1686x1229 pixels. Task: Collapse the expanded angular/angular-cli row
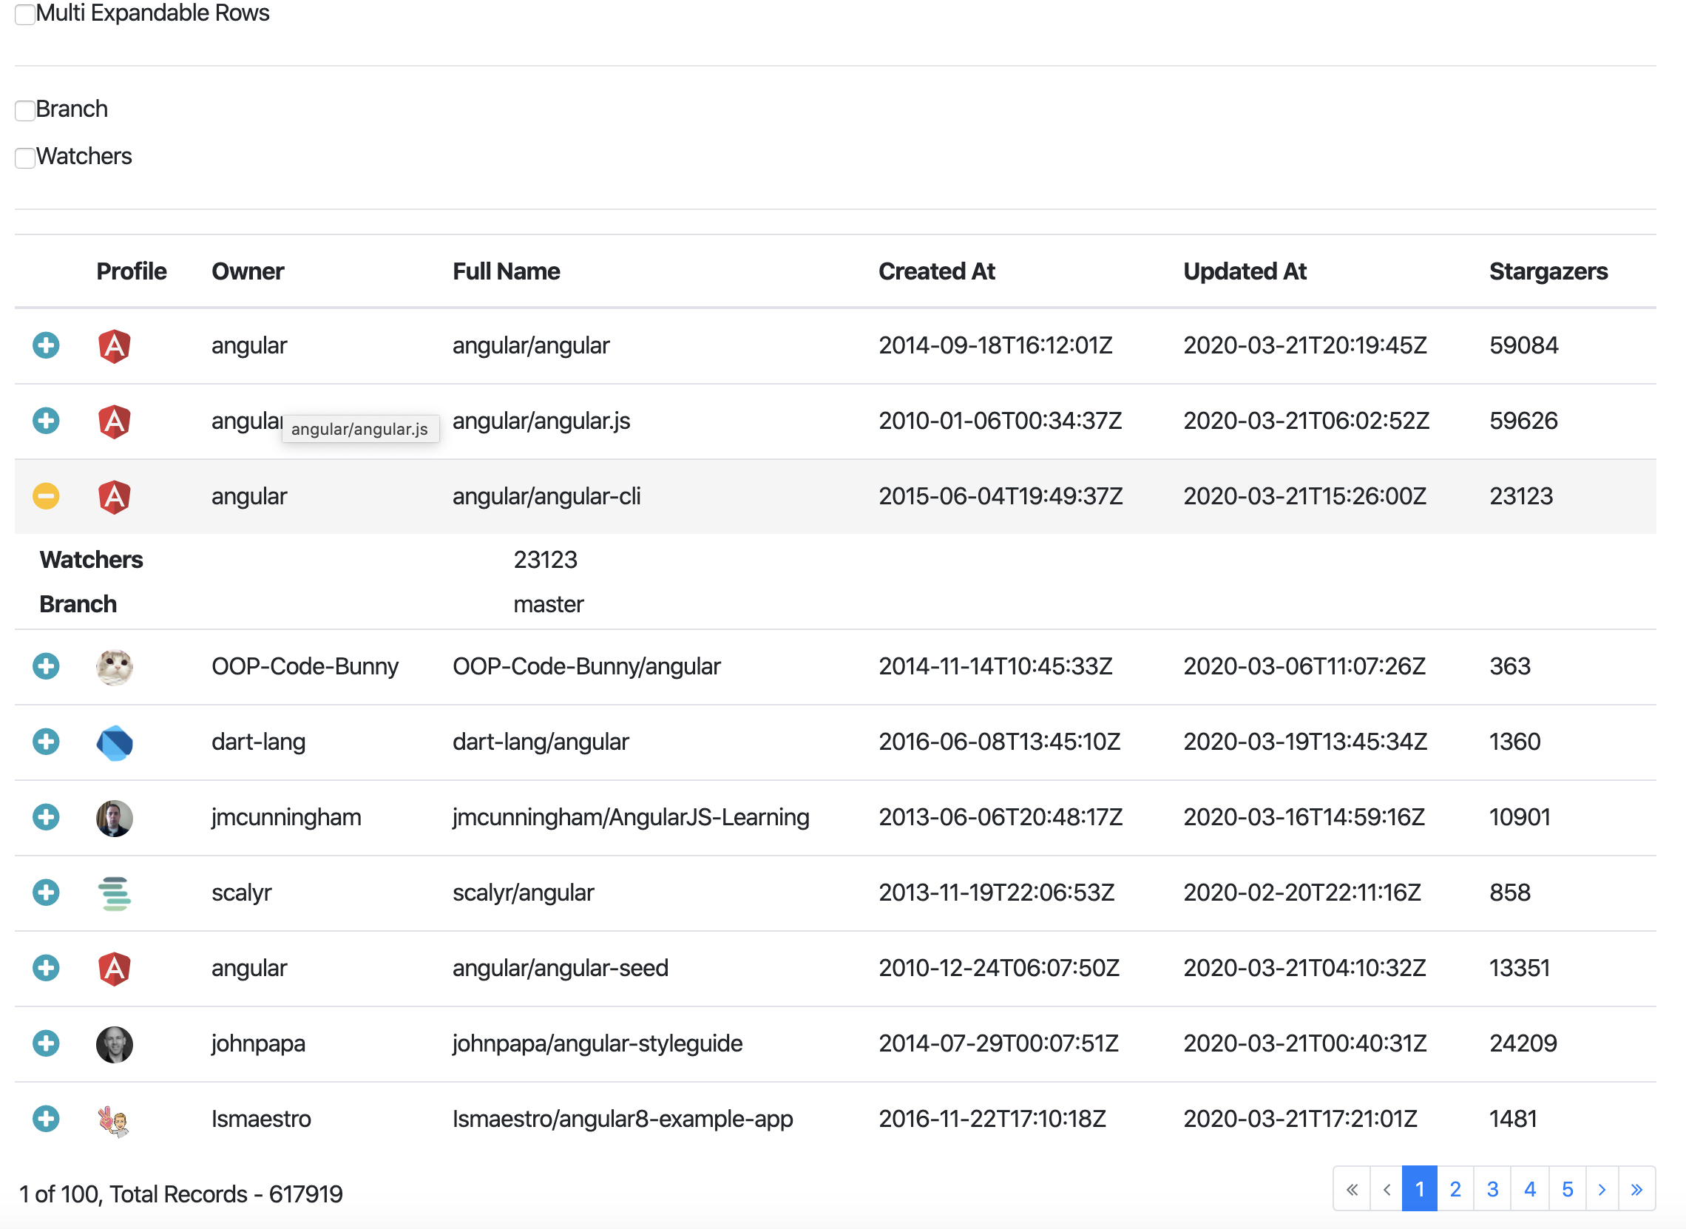pyautogui.click(x=45, y=496)
